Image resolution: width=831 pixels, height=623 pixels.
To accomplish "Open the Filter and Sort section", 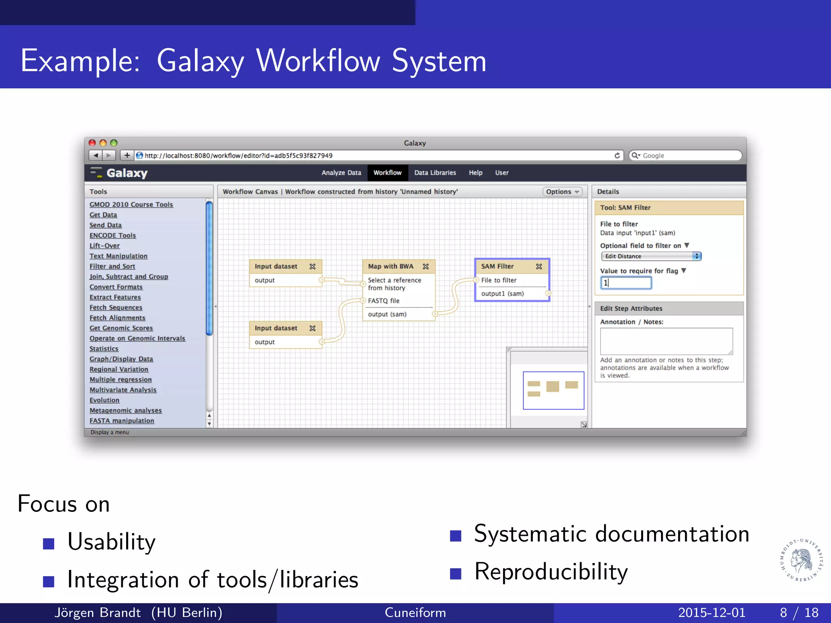I will 112,266.
